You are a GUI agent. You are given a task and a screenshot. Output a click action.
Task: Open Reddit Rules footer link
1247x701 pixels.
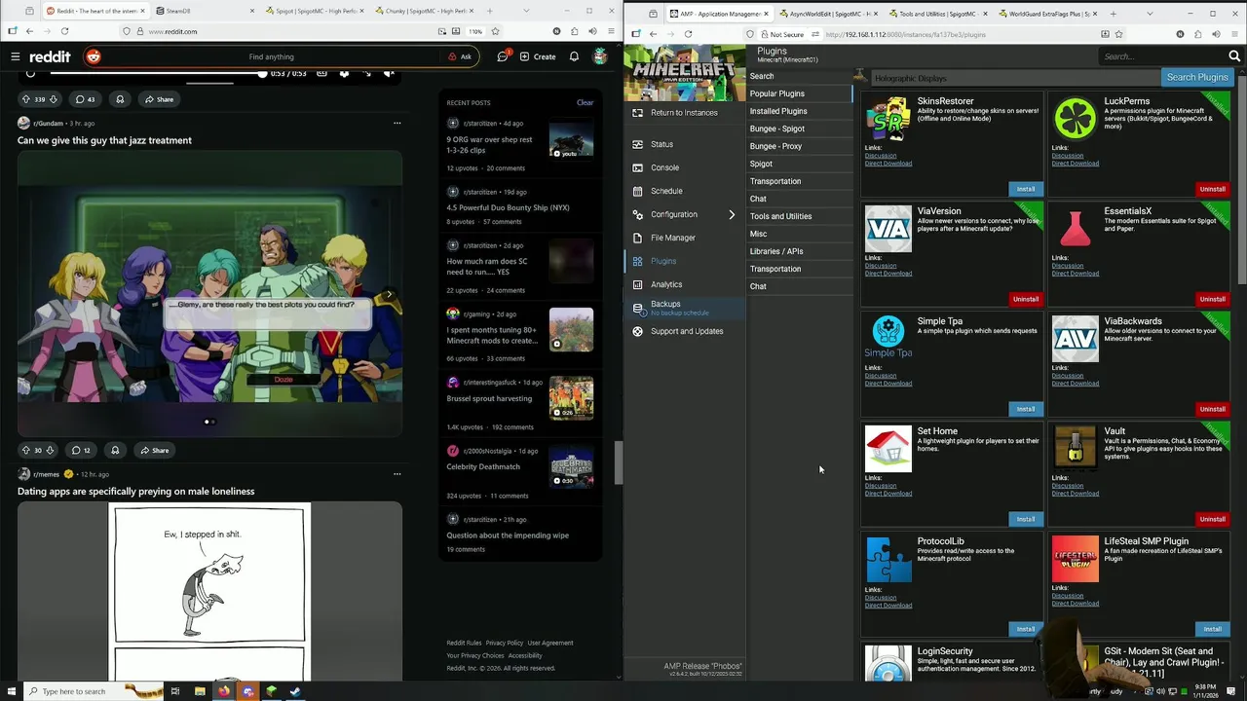point(464,643)
